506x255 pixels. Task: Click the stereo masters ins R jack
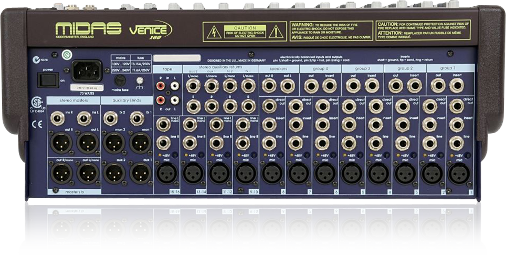(58, 119)
